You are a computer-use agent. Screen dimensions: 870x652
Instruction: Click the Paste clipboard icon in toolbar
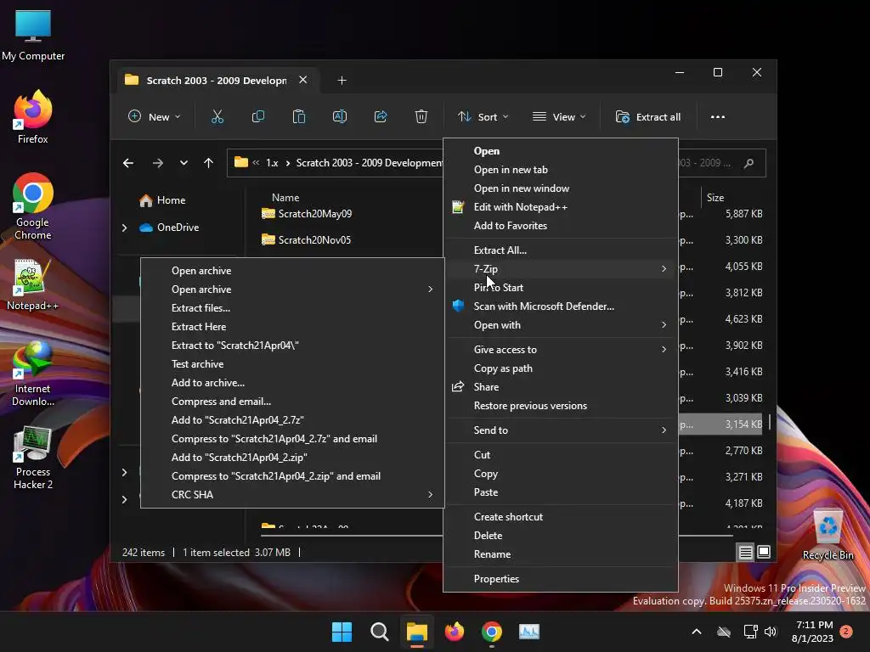point(299,117)
